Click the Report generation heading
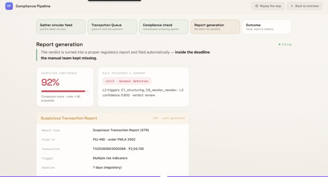The width and height of the screenshot is (328, 177). coord(59,45)
